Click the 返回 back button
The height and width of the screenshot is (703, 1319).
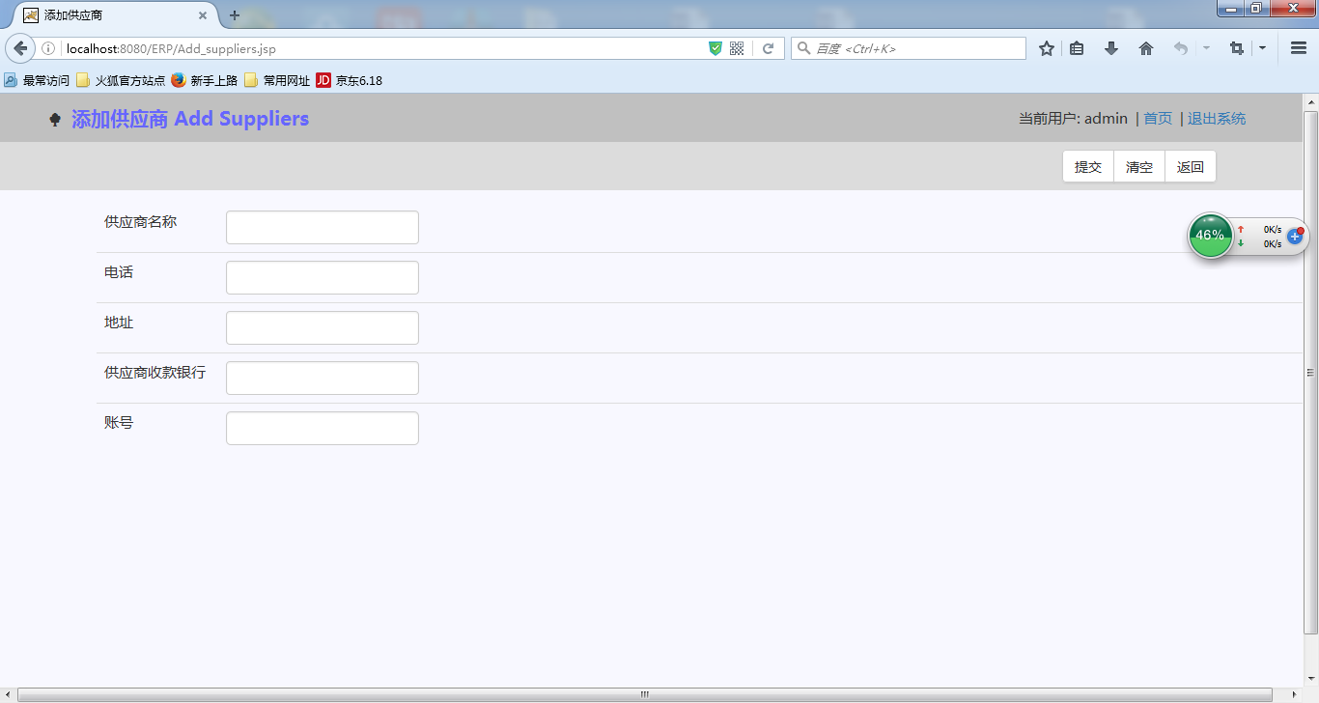(x=1191, y=167)
